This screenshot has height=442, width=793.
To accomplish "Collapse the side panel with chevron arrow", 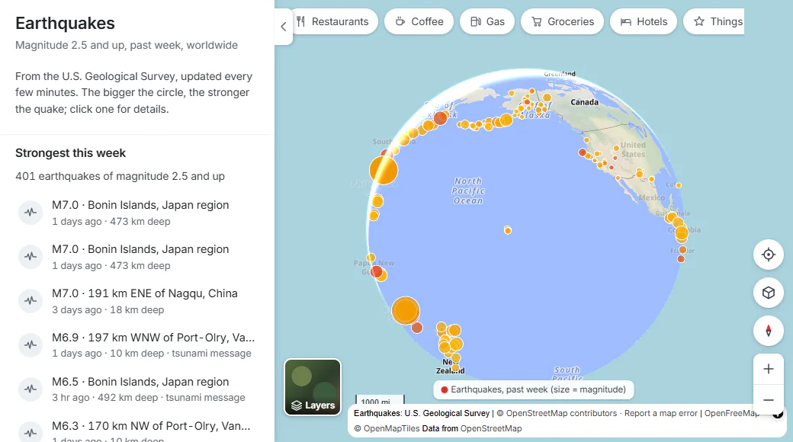I will click(x=284, y=27).
